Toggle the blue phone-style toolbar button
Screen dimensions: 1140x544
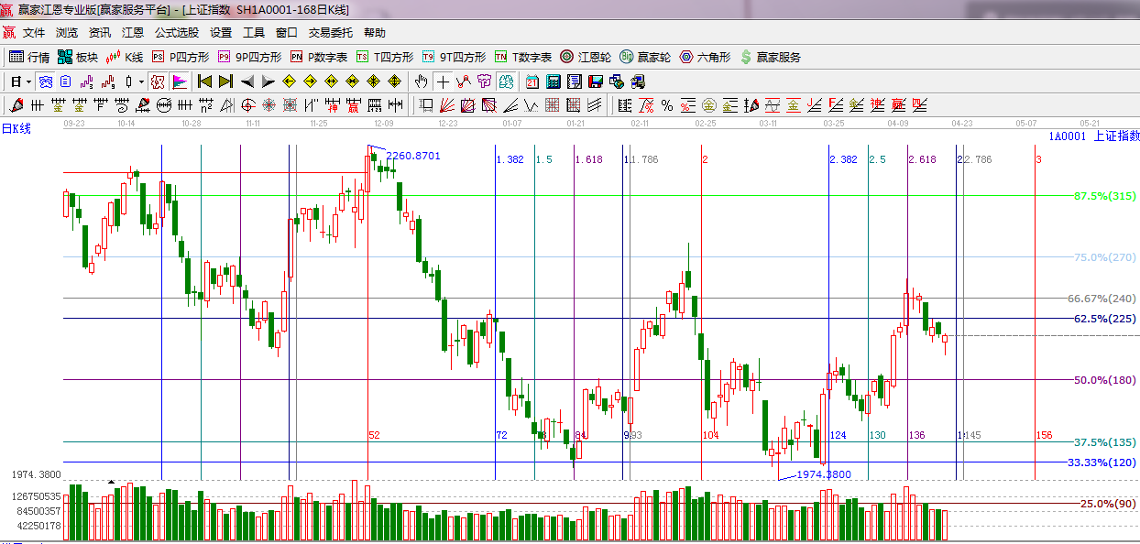click(x=44, y=82)
